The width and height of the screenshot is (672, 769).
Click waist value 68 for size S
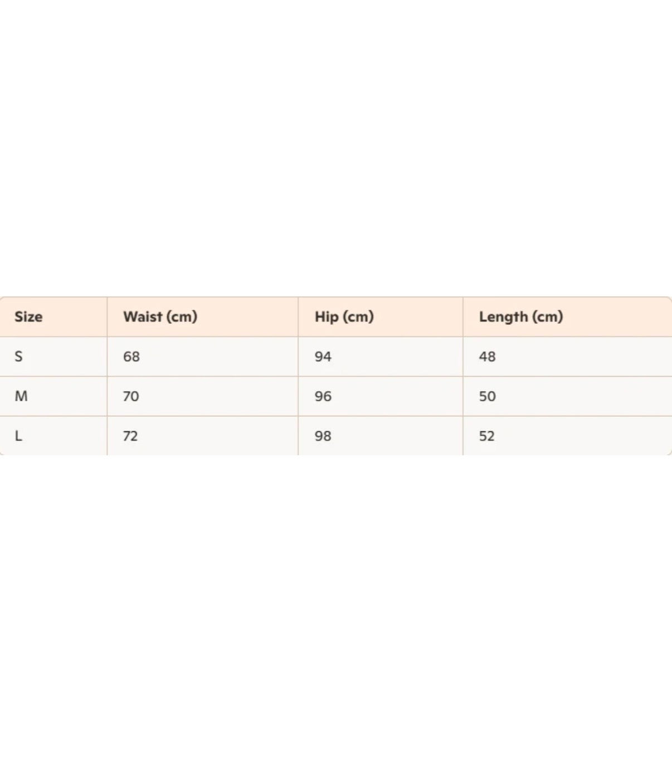click(132, 357)
